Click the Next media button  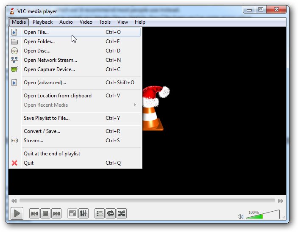click(56, 214)
